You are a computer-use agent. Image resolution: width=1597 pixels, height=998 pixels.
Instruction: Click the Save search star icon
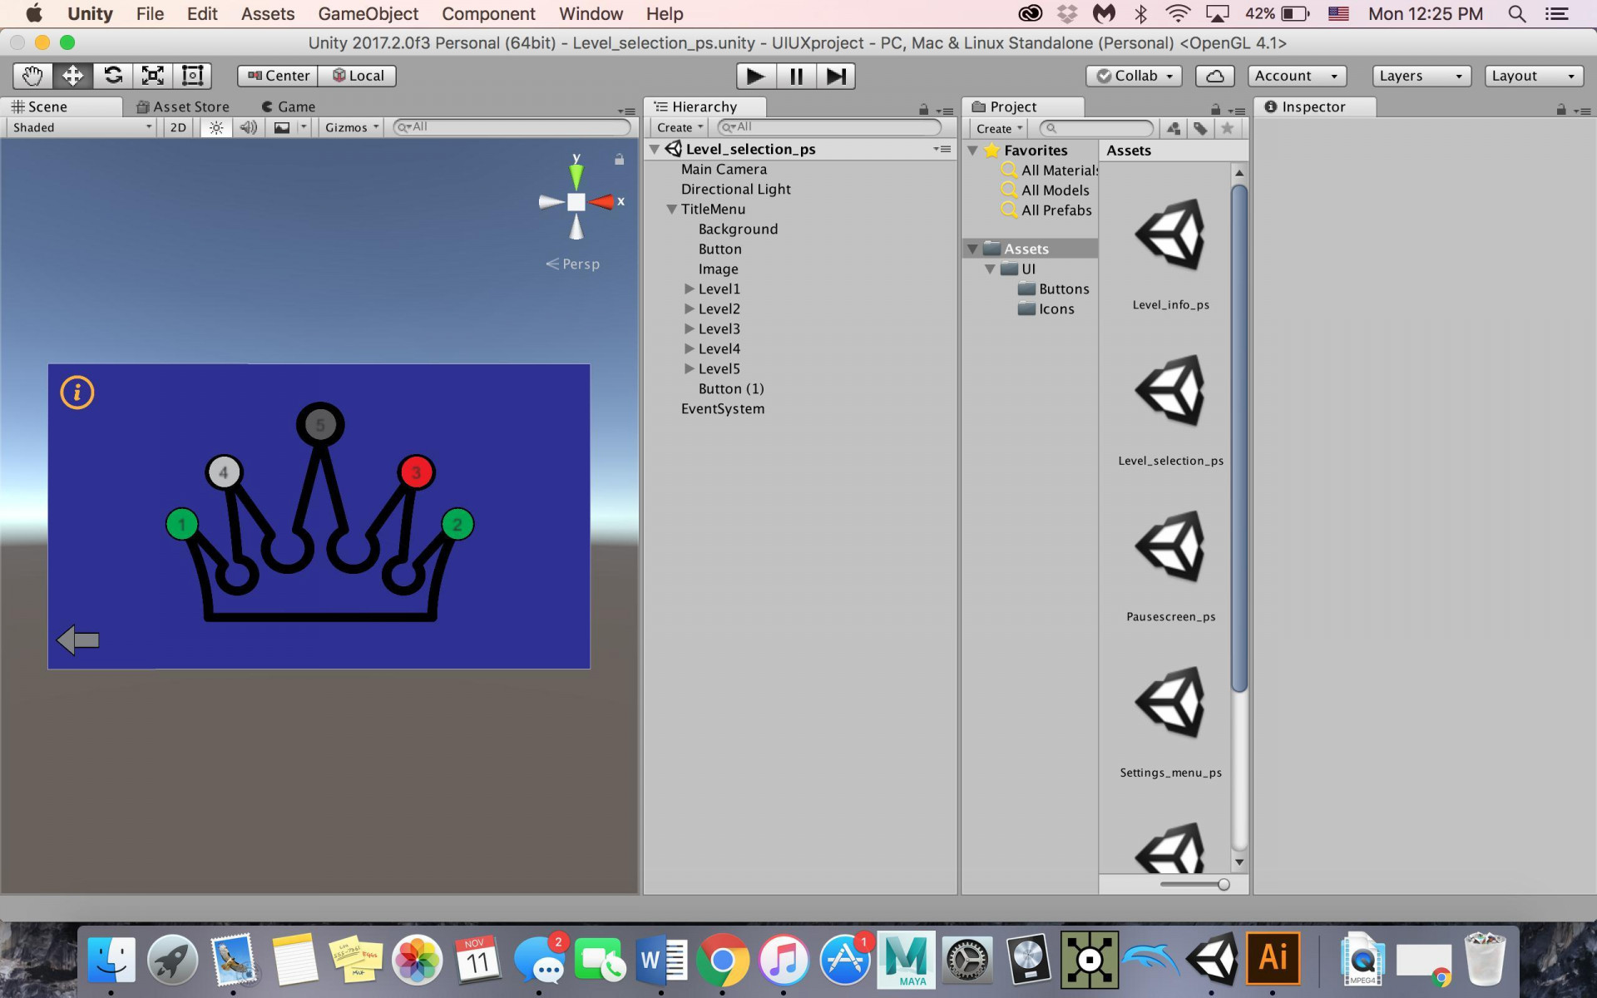pos(1227,128)
